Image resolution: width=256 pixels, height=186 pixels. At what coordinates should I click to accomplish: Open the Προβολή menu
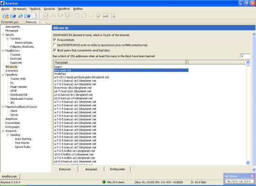click(35, 9)
